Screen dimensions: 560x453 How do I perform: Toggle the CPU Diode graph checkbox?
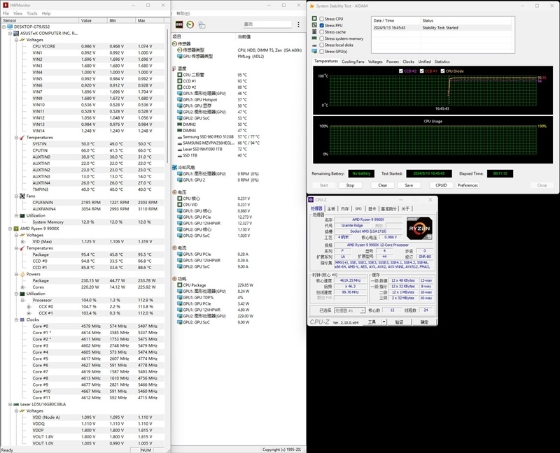tap(443, 71)
